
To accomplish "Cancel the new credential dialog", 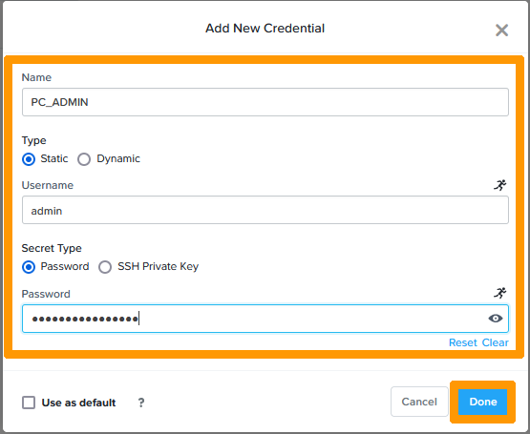I will point(419,402).
